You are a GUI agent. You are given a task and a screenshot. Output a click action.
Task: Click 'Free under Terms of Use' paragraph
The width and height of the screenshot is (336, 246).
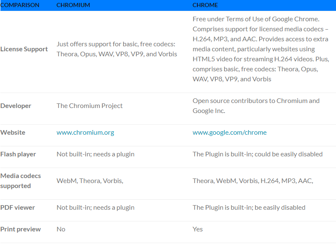tap(260, 49)
